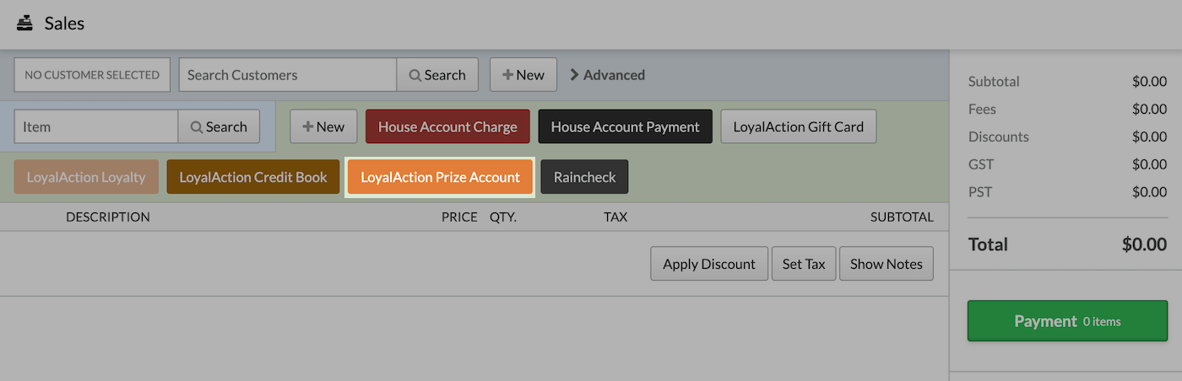Expand the Advanced customer options

click(608, 75)
